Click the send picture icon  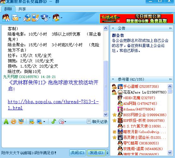point(32,121)
